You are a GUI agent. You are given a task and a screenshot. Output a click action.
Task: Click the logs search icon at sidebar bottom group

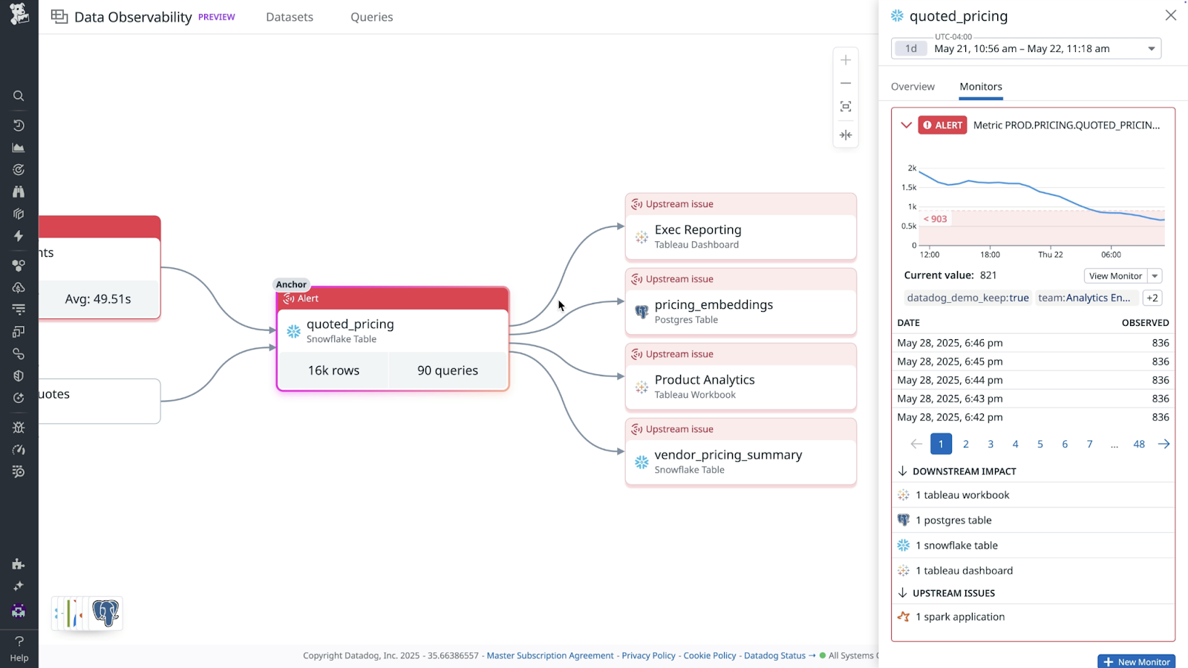click(19, 472)
